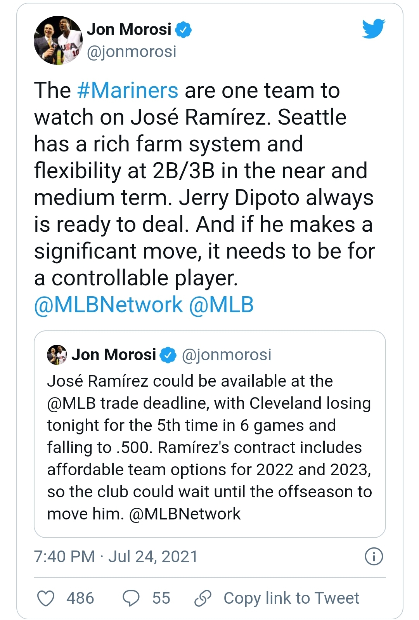Open the #Mariners hashtag
The height and width of the screenshot is (620, 419).
128,90
